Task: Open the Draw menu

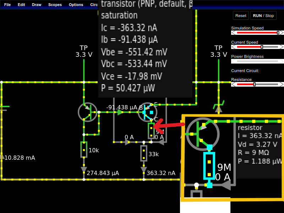Action: tap(37, 5)
